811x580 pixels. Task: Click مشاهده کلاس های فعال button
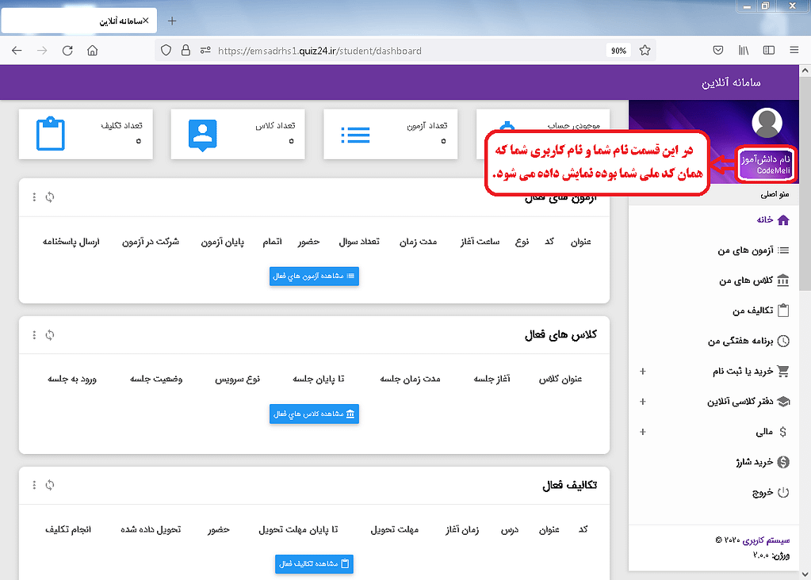[314, 414]
